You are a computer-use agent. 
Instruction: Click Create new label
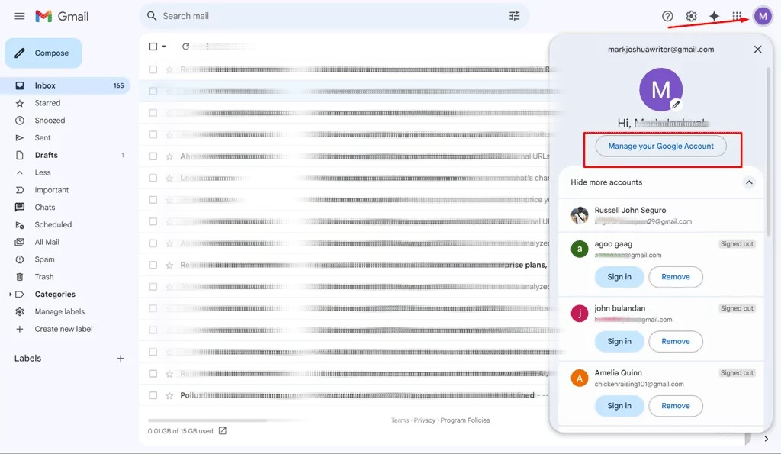click(66, 329)
